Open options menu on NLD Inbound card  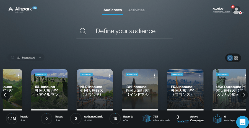(x=109, y=75)
